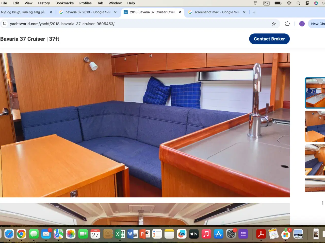This screenshot has width=325, height=243.
Task: Close the screenshot mac Google Search tab
Action: (244, 12)
